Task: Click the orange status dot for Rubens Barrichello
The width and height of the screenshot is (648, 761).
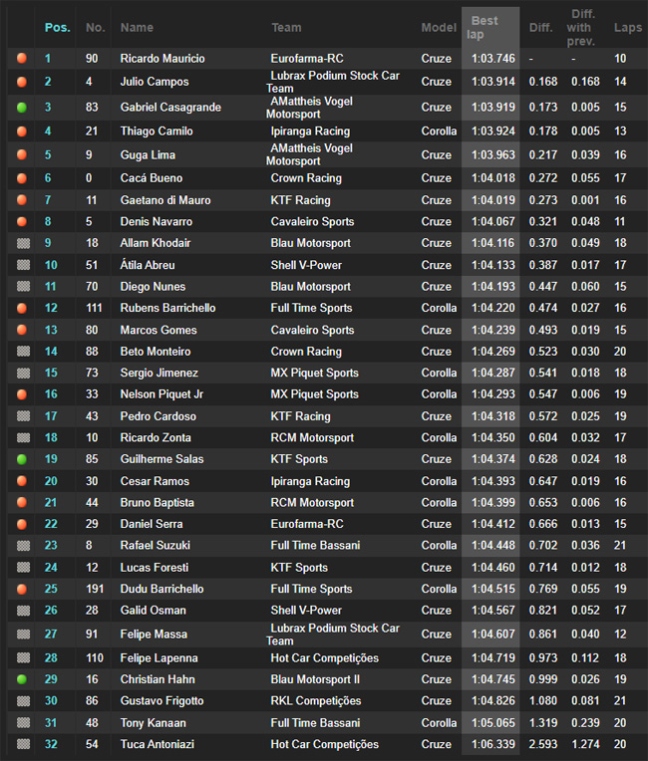Action: [x=22, y=308]
